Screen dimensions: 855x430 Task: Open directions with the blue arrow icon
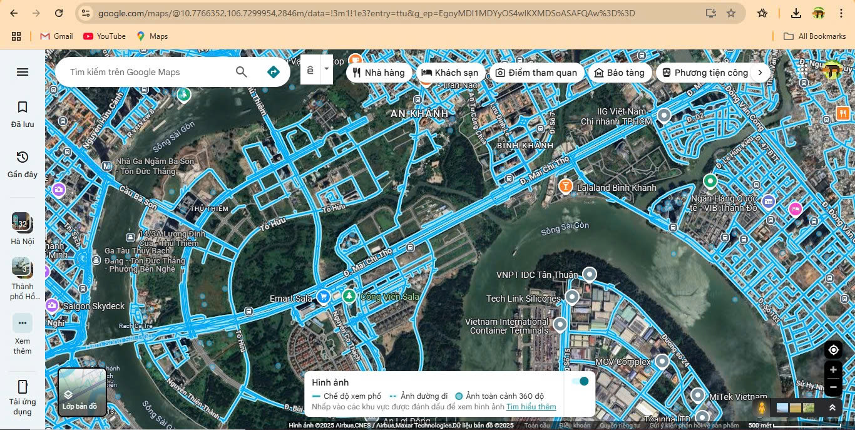point(273,72)
